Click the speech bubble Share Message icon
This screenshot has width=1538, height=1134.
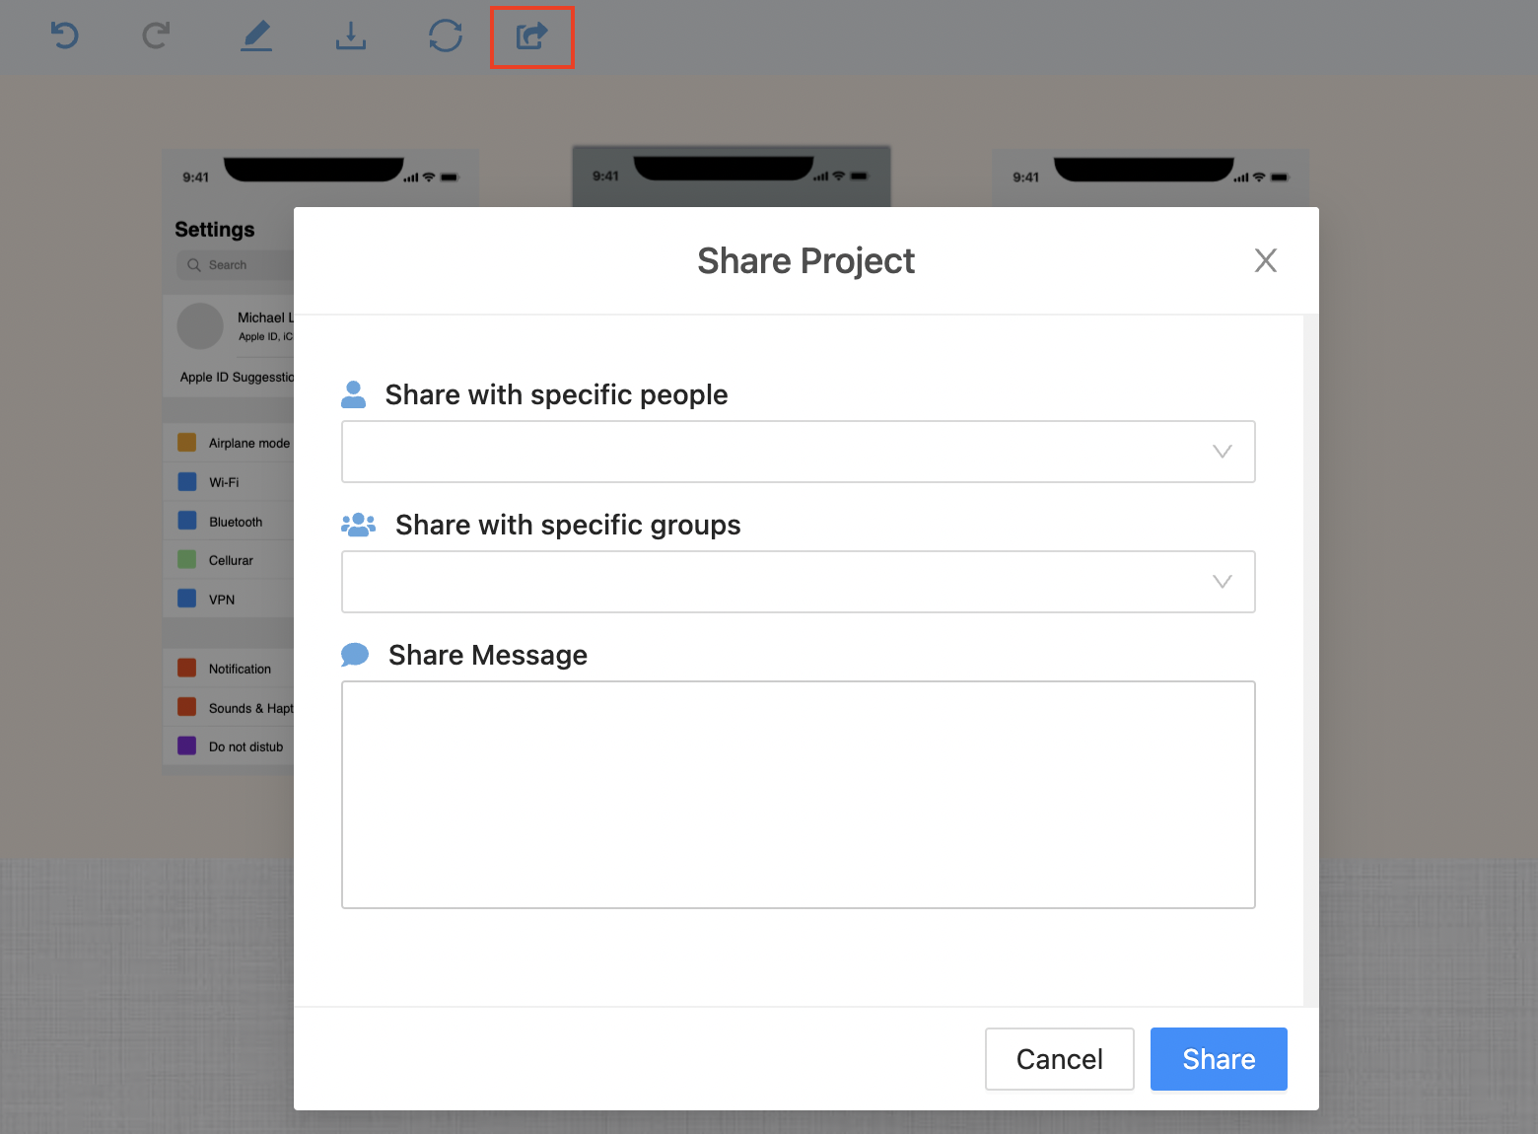(355, 655)
